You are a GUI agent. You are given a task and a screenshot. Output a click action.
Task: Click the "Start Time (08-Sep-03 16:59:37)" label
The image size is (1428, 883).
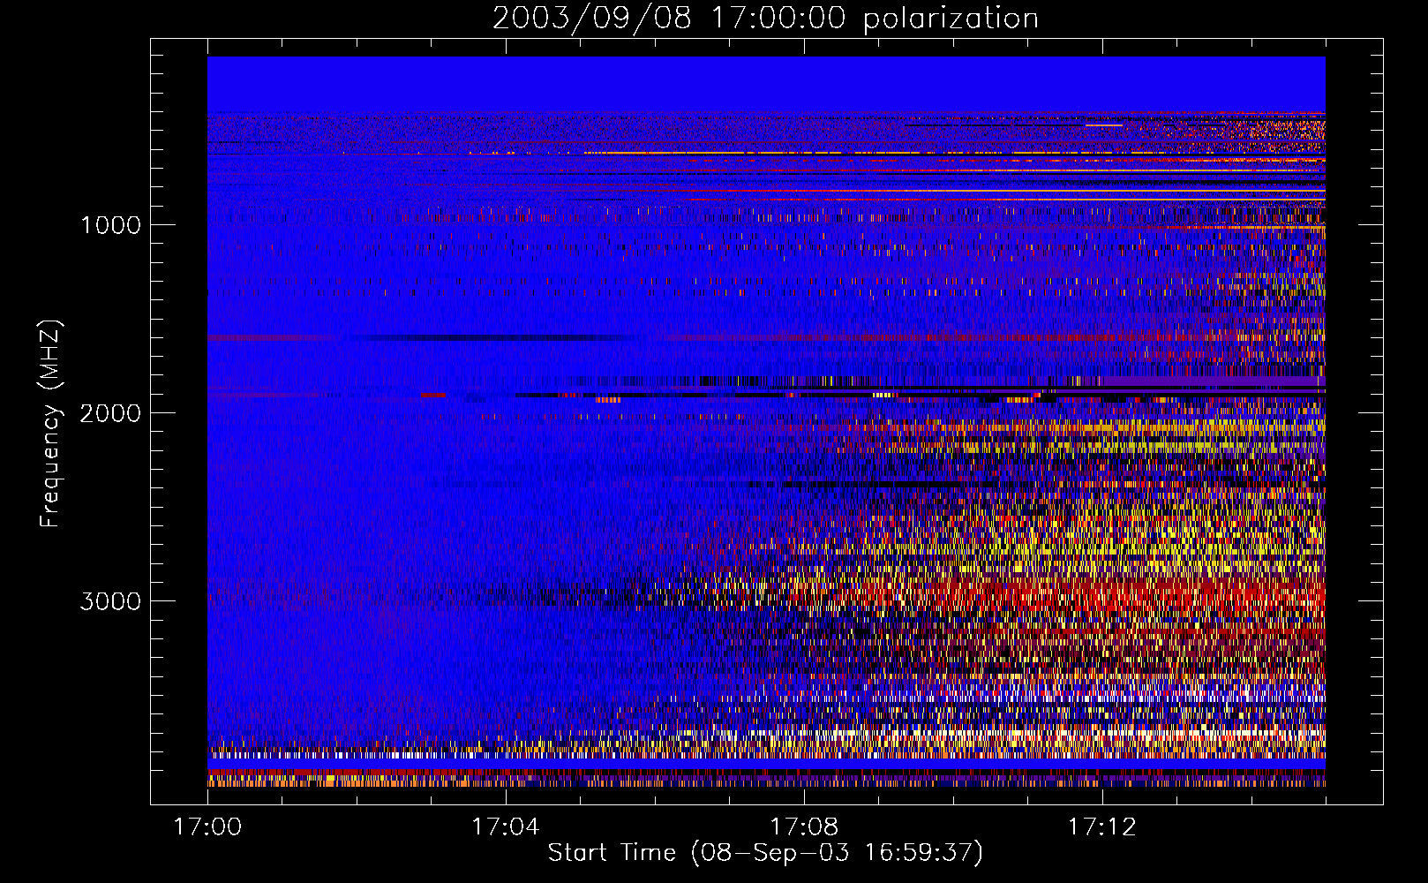point(765,853)
